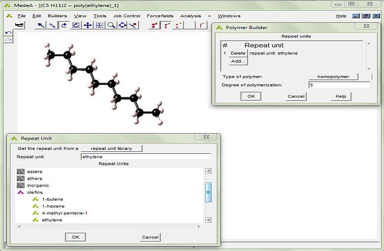Activate the rotate view tool
The width and height of the screenshot is (384, 251).
64,25
